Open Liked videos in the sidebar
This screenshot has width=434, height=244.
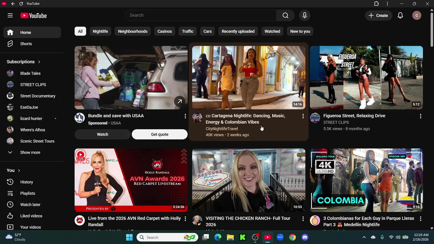click(x=32, y=216)
